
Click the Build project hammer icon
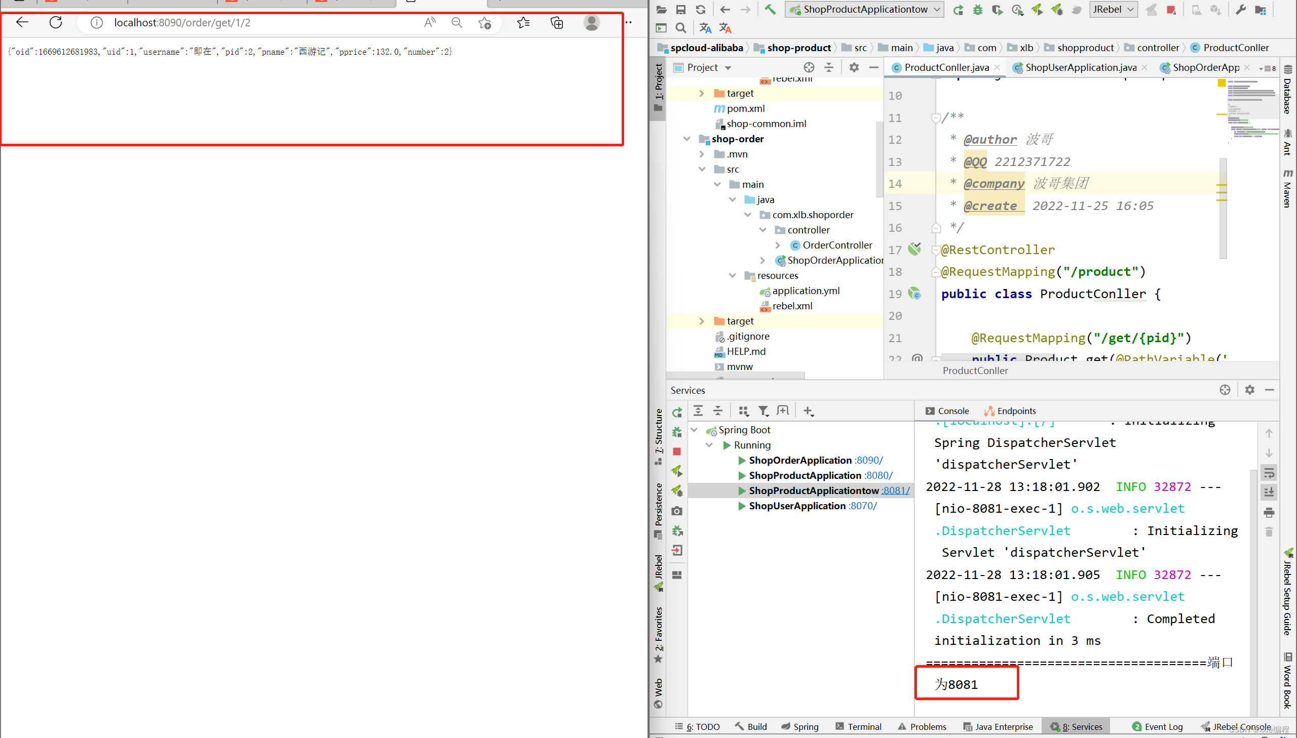tap(770, 9)
